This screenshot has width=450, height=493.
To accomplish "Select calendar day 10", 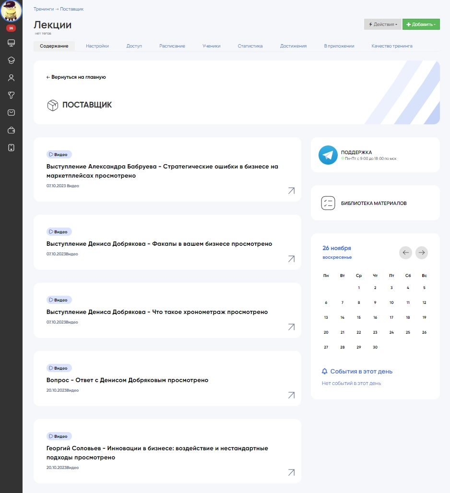I will [x=391, y=302].
